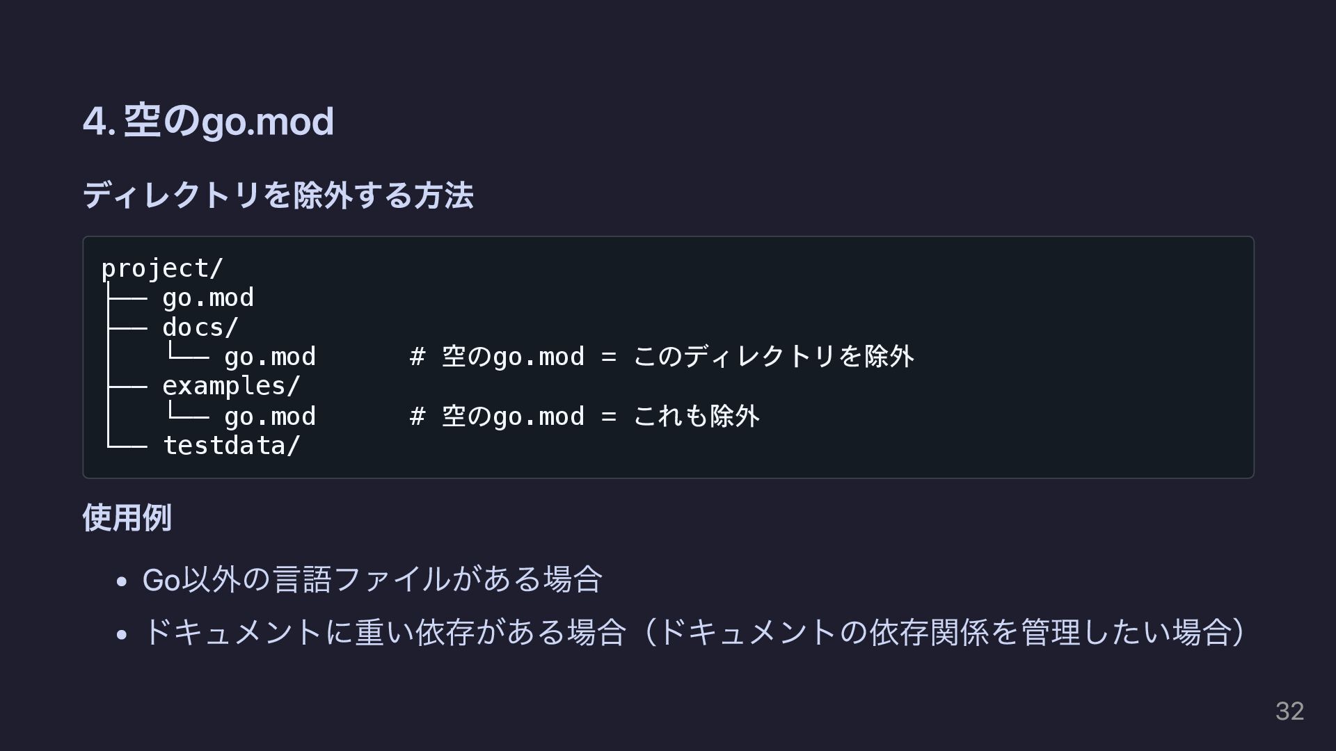Click the tree branch connector before testdata/

pyautogui.click(x=127, y=444)
